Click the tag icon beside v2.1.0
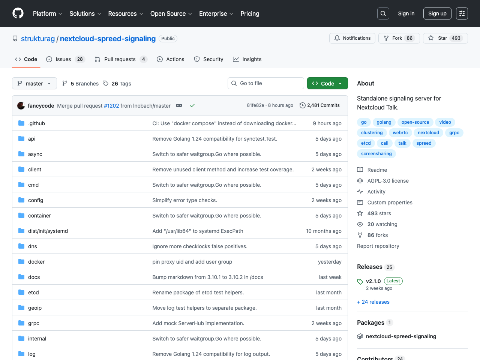This screenshot has width=480, height=360. [x=360, y=281]
